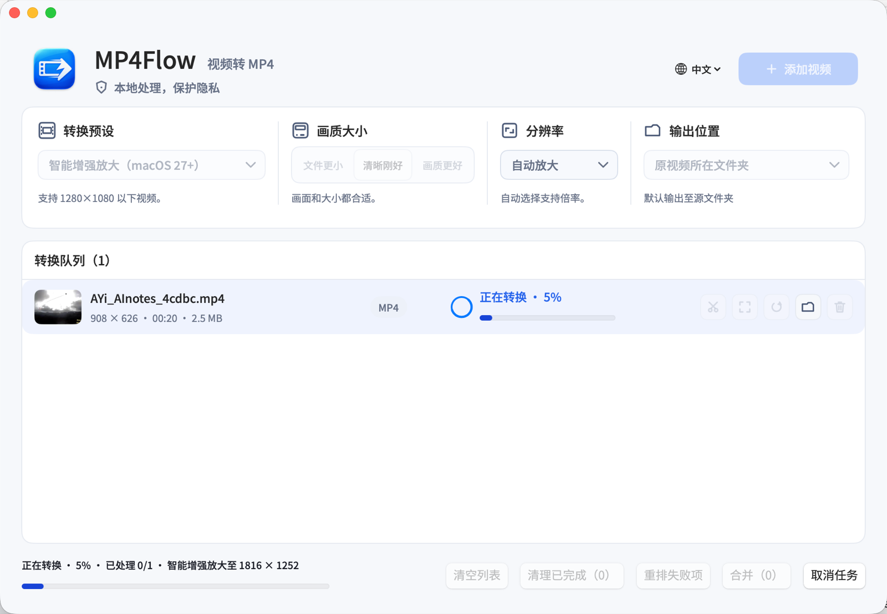Cancel conversion with the 取消任务 button
887x614 pixels.
834,576
